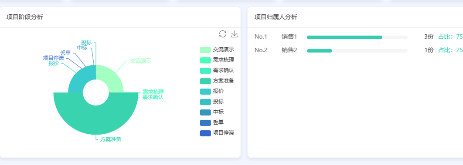Toggle 项目停滞 legend item

[217, 133]
